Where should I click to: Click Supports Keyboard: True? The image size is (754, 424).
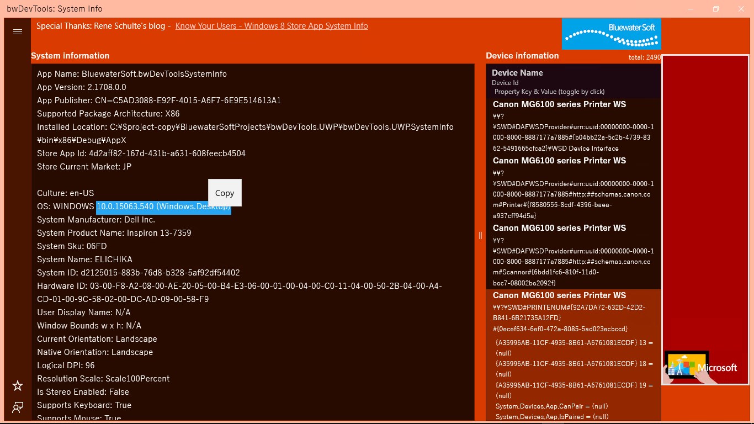[x=84, y=405]
